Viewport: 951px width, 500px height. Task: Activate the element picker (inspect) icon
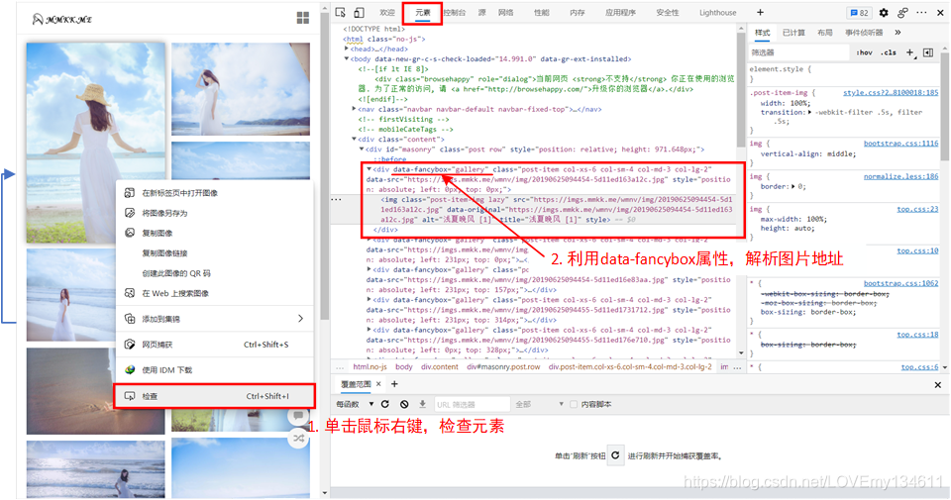[340, 13]
